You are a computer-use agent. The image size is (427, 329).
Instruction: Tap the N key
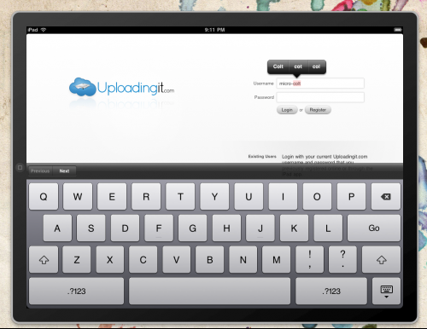[x=243, y=260]
